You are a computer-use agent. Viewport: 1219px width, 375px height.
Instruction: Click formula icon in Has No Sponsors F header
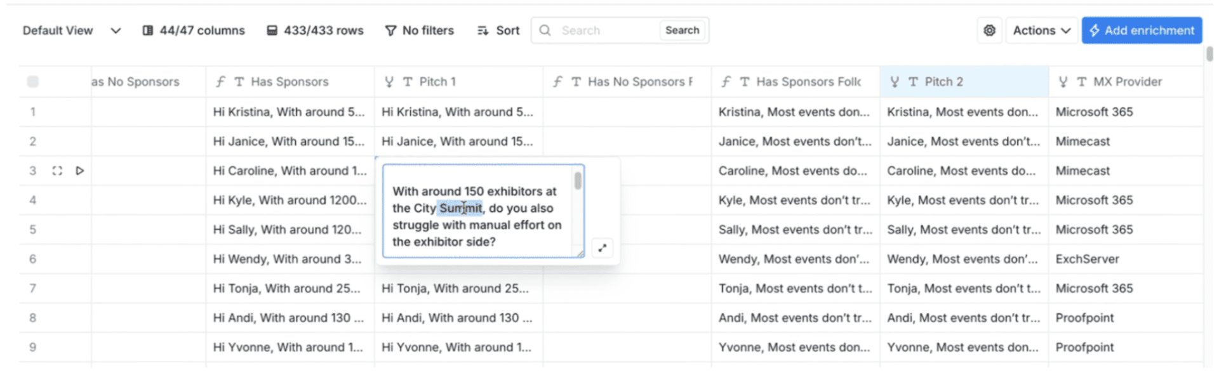[557, 82]
